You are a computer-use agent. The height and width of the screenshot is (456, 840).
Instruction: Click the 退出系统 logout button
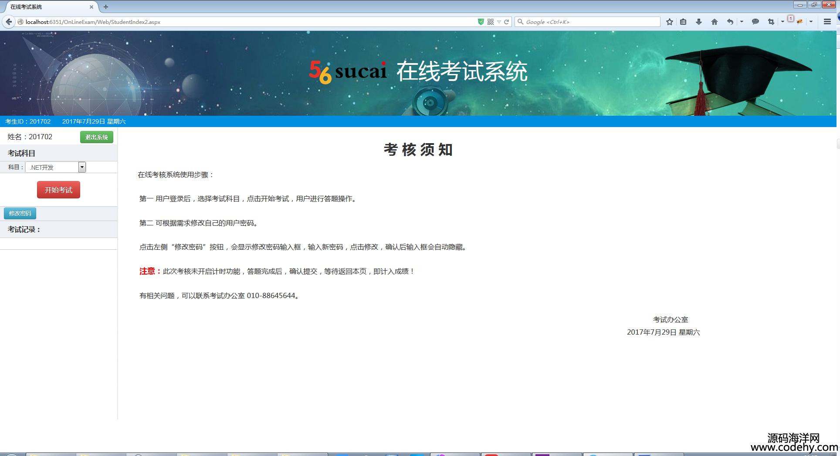click(x=97, y=137)
